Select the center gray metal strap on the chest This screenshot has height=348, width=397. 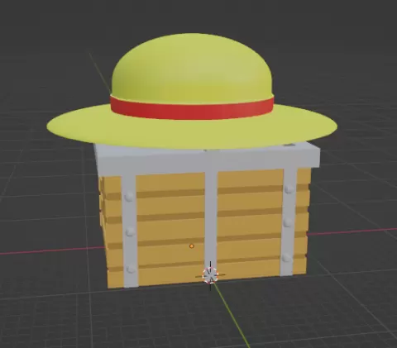click(211, 221)
